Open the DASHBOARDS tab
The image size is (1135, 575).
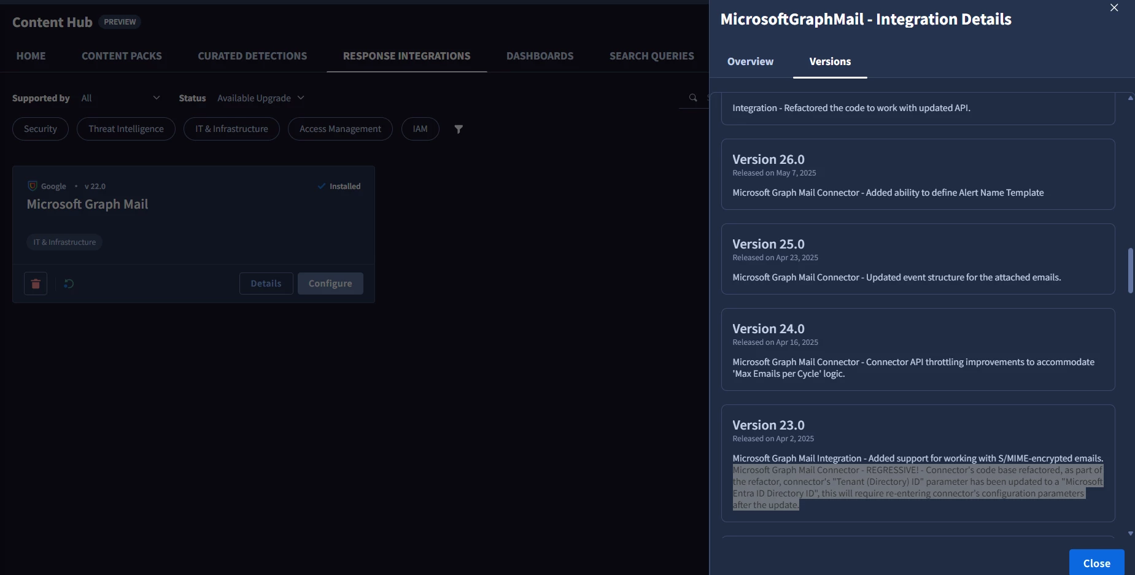click(540, 56)
